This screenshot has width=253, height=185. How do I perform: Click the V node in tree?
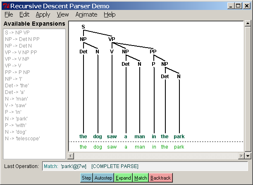pos(112,52)
